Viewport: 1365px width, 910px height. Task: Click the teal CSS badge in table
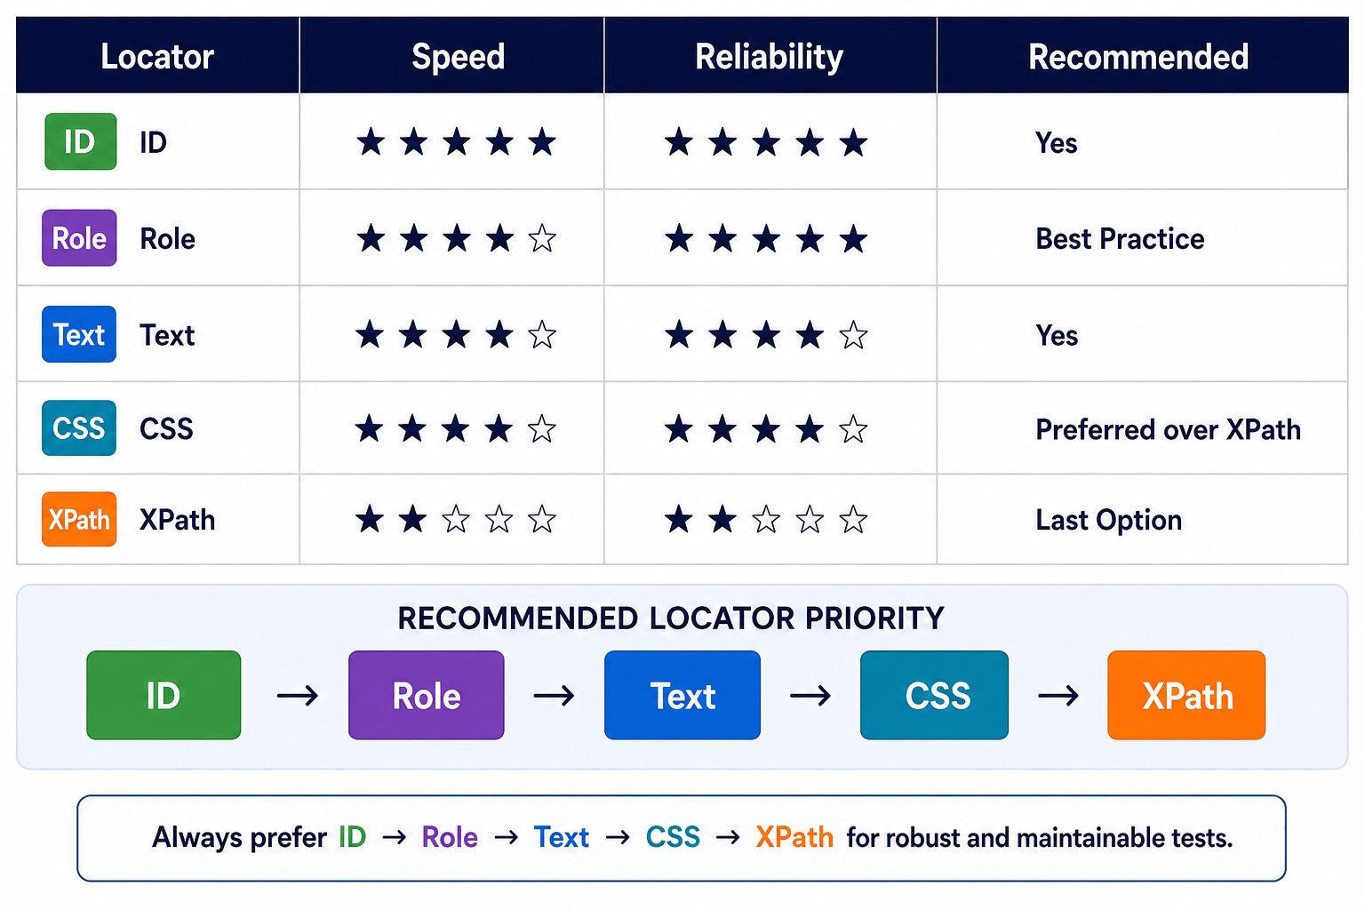point(79,428)
